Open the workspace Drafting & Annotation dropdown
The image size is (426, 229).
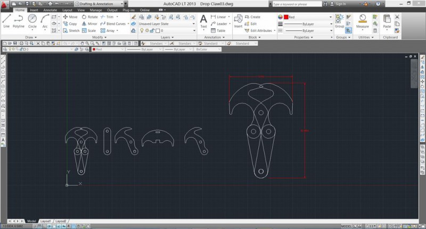click(99, 4)
